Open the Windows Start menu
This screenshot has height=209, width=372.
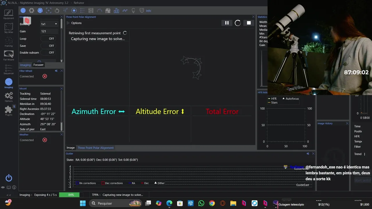[x=83, y=203]
